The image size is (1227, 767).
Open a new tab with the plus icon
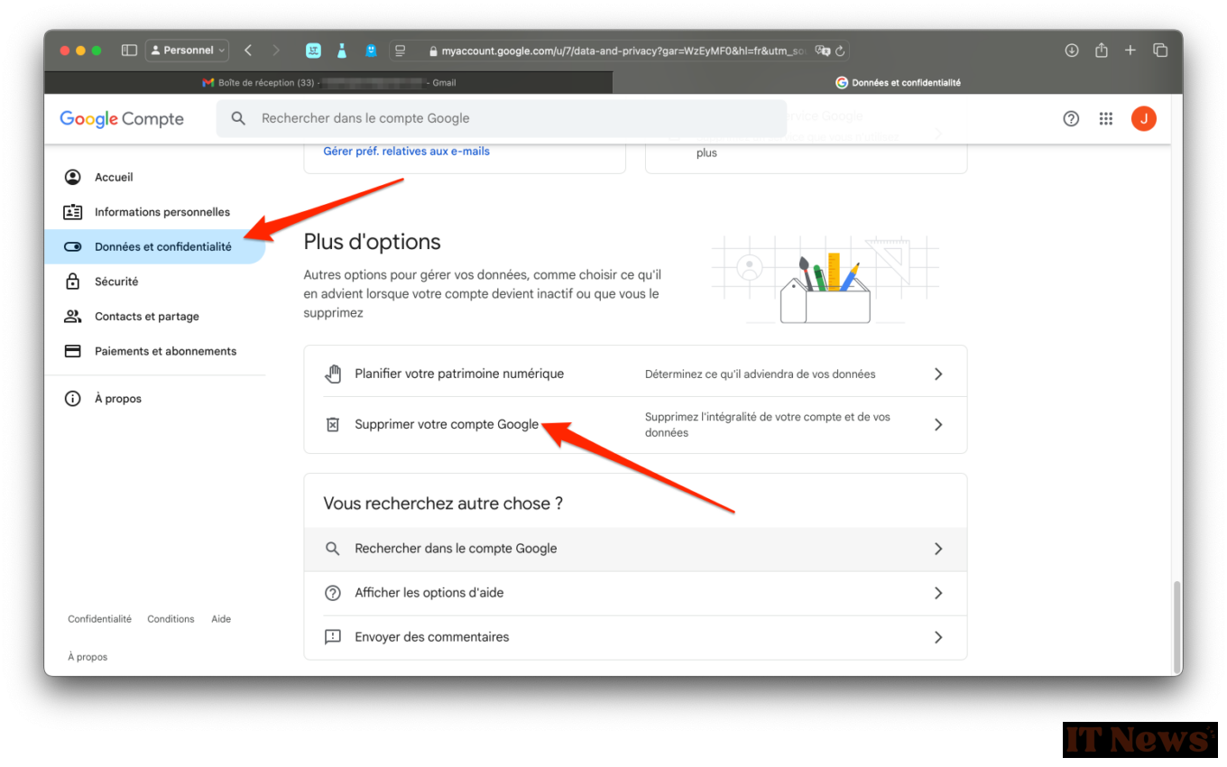tap(1130, 51)
